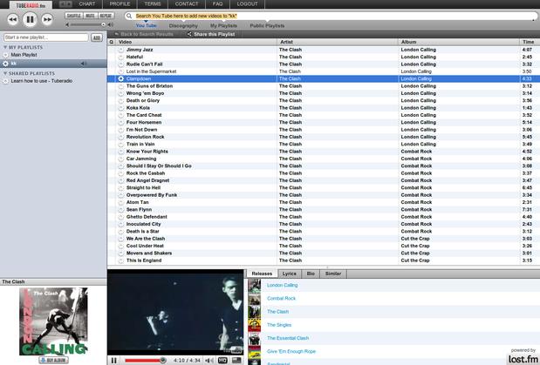Viewport: 540px width, 365px height.
Task: Click LOGOUT in the top bar
Action: coord(247,4)
